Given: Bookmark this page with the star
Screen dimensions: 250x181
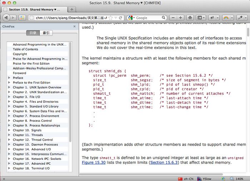Looking at the screenshot, I should (111, 17).
